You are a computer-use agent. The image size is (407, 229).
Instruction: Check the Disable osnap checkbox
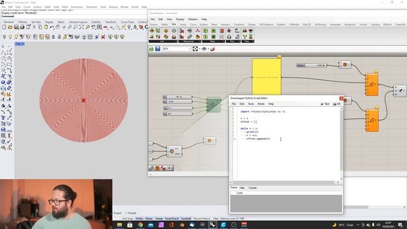pos(126,213)
